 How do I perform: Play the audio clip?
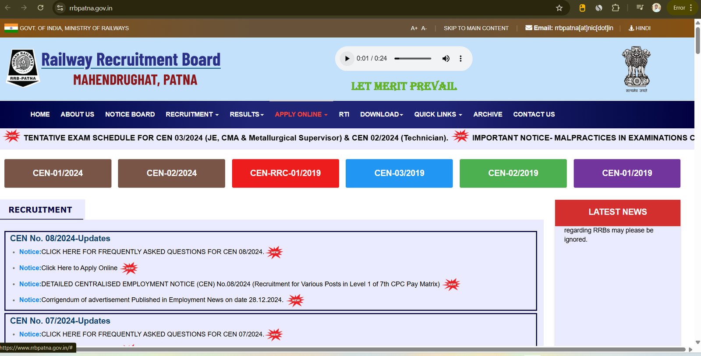(347, 58)
